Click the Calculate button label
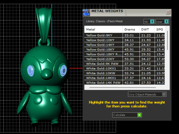179x134 pixels. (119, 115)
